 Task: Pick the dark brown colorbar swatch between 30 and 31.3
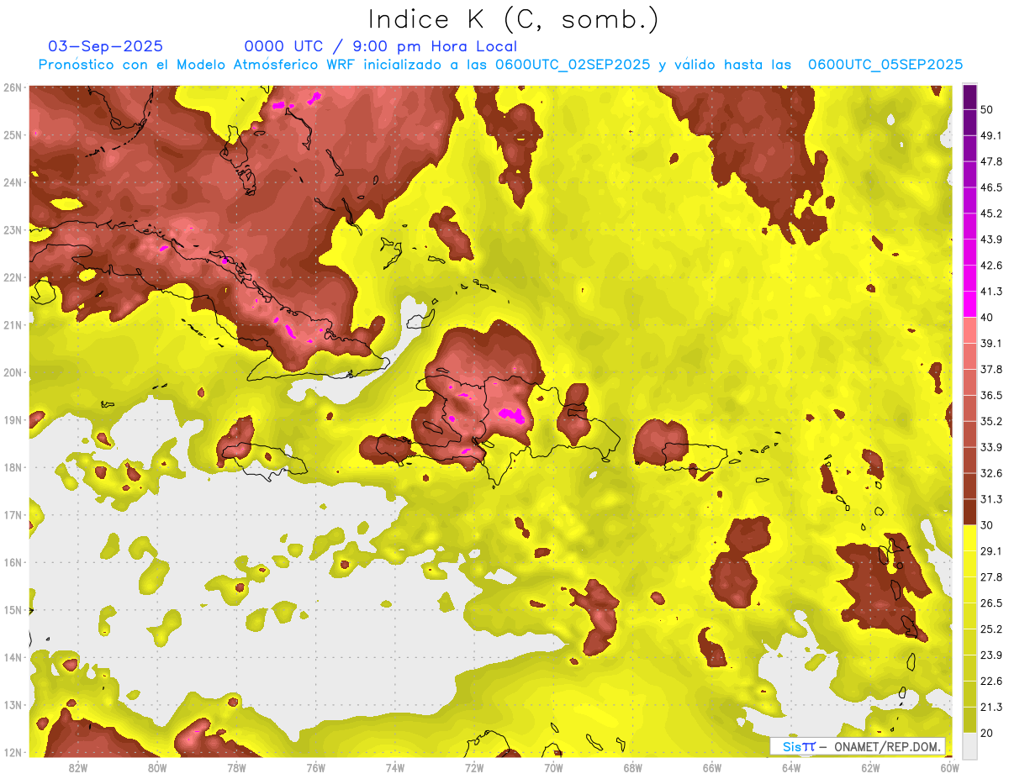[969, 512]
